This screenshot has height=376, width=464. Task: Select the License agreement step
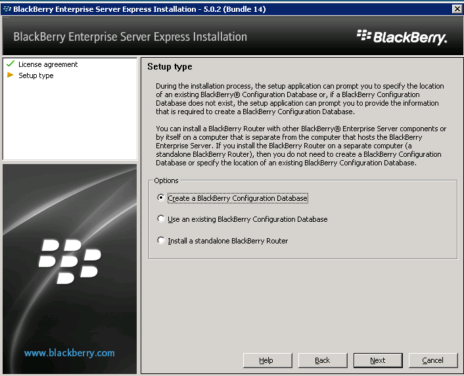(48, 64)
